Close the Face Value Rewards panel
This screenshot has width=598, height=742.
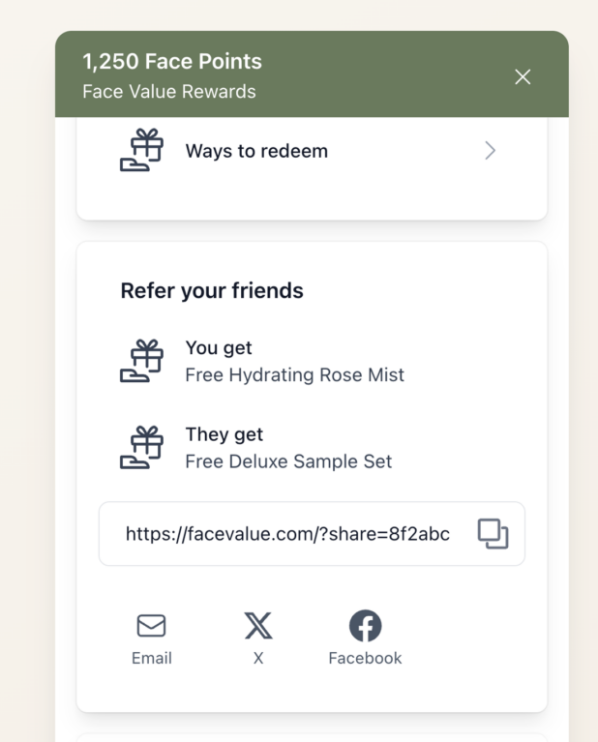523,77
